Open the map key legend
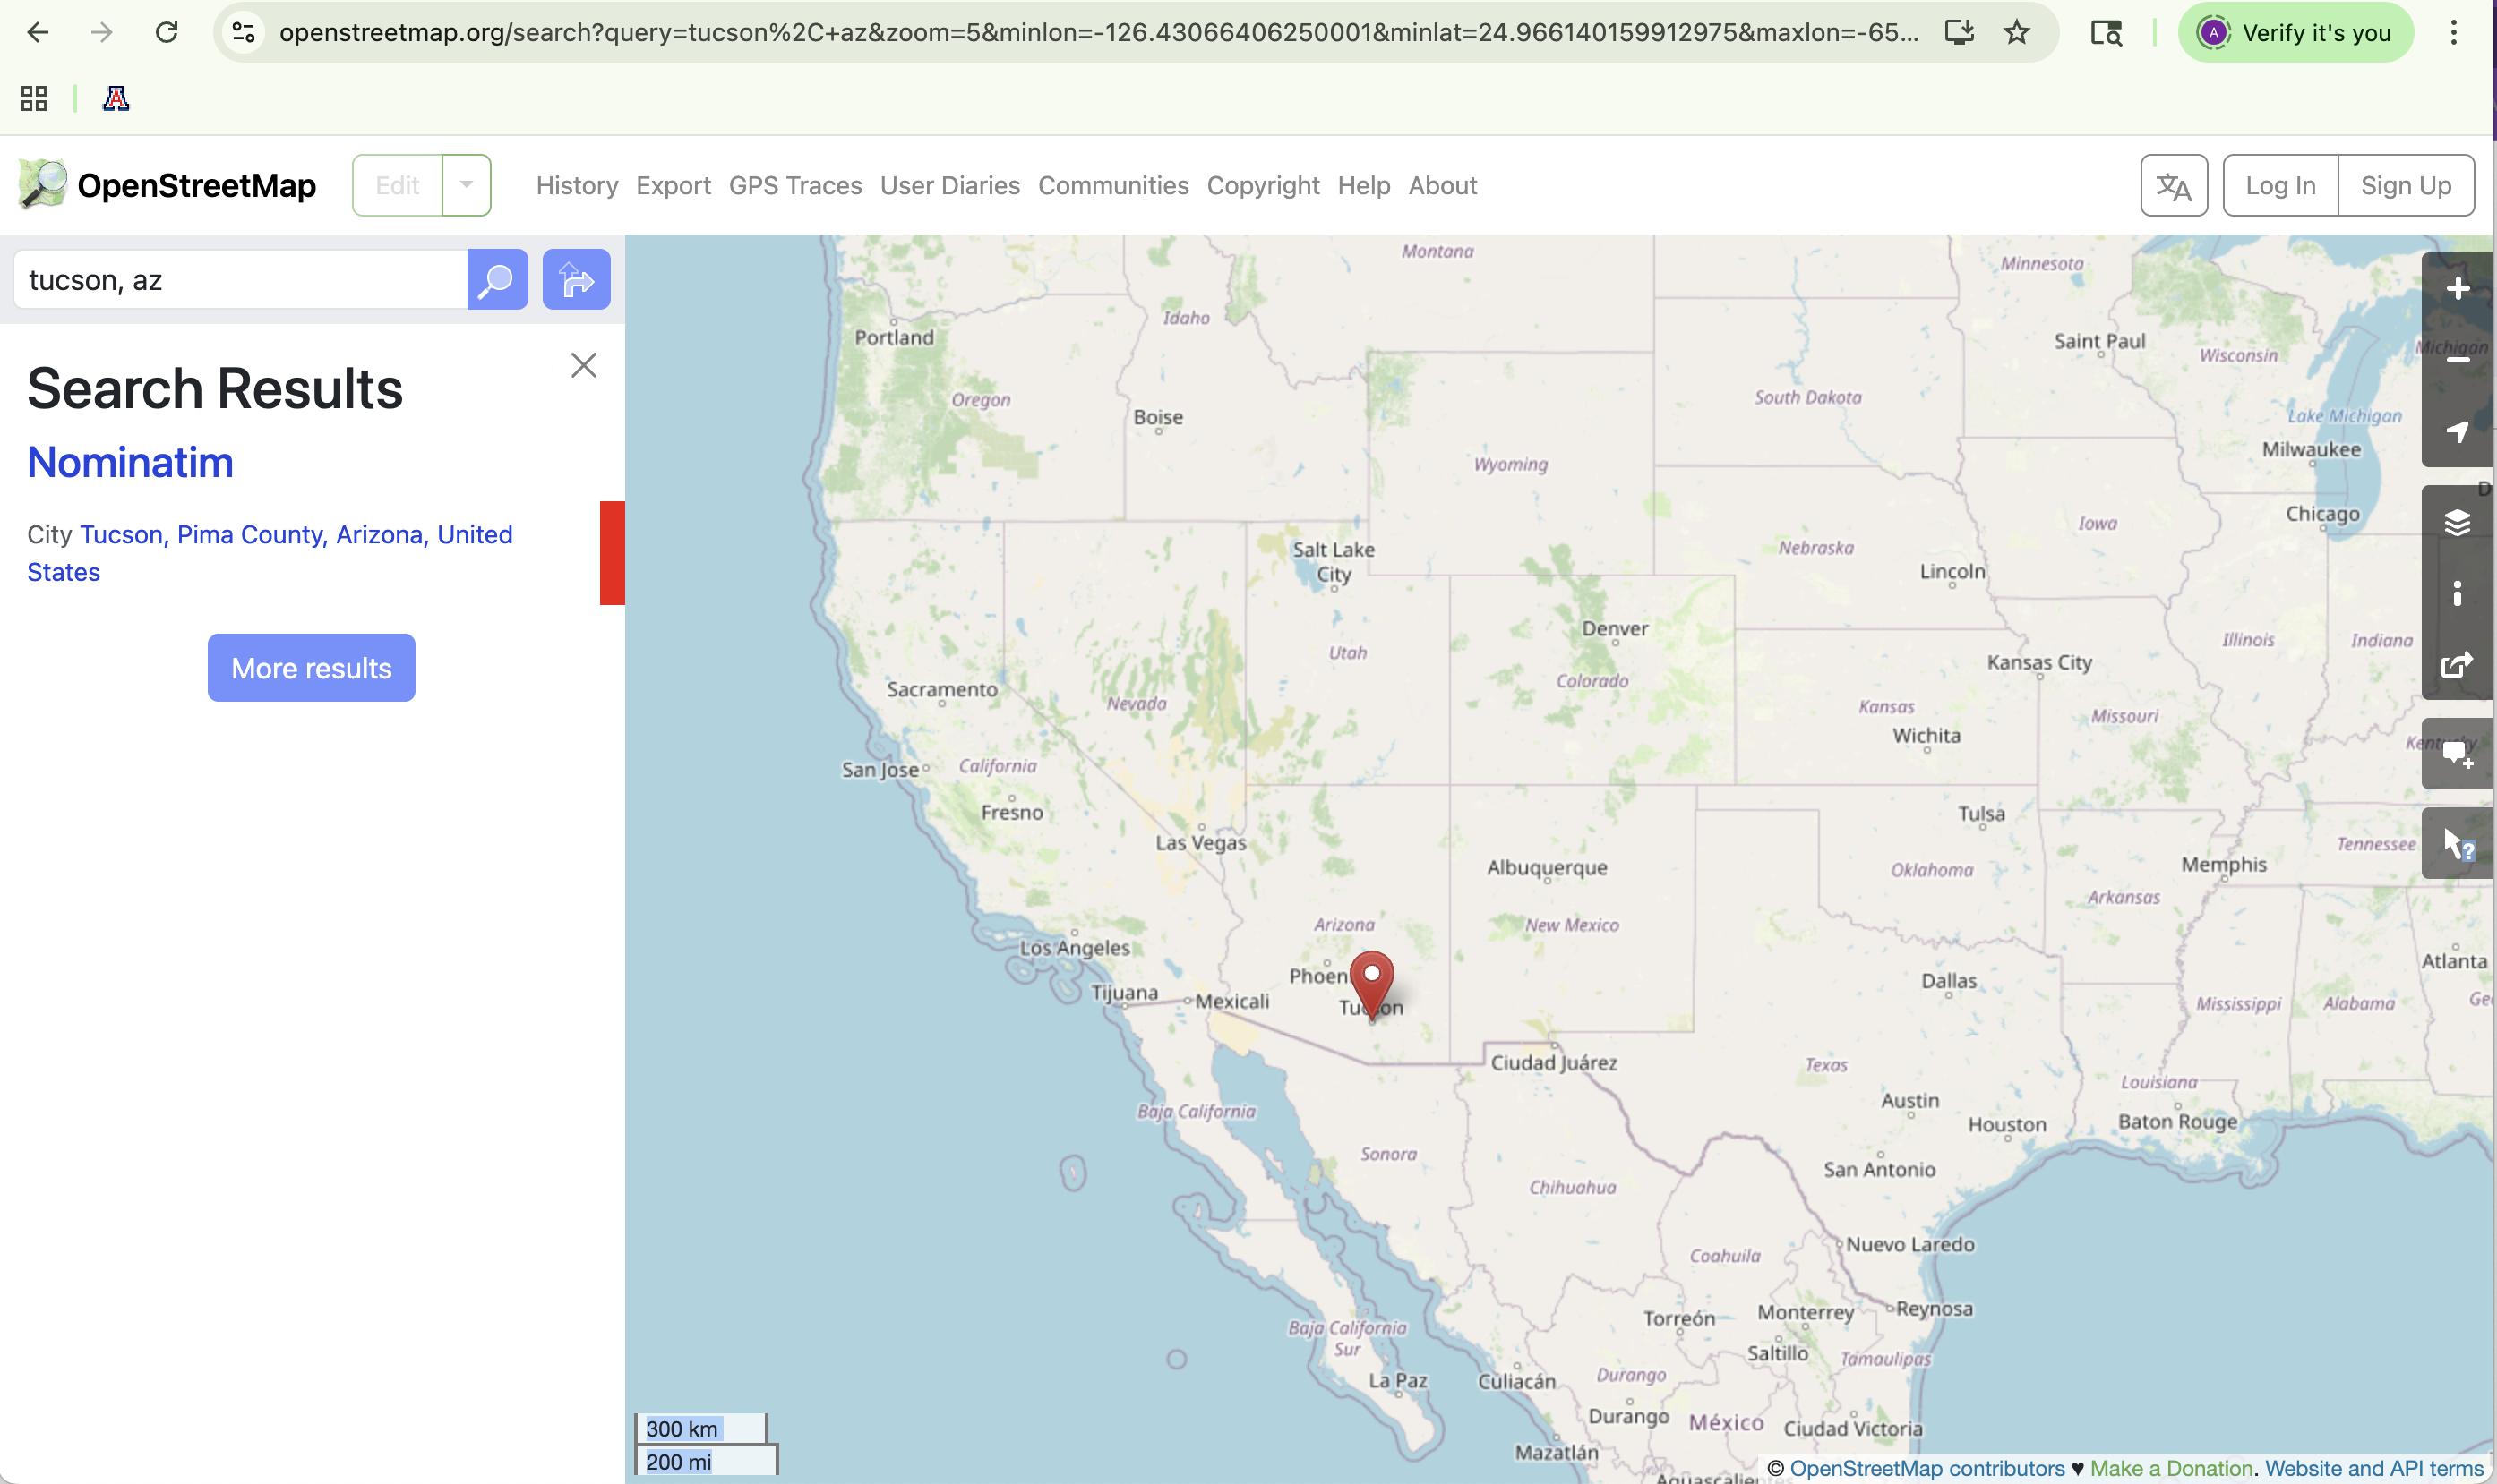The image size is (2497, 1484). pos(2457,594)
